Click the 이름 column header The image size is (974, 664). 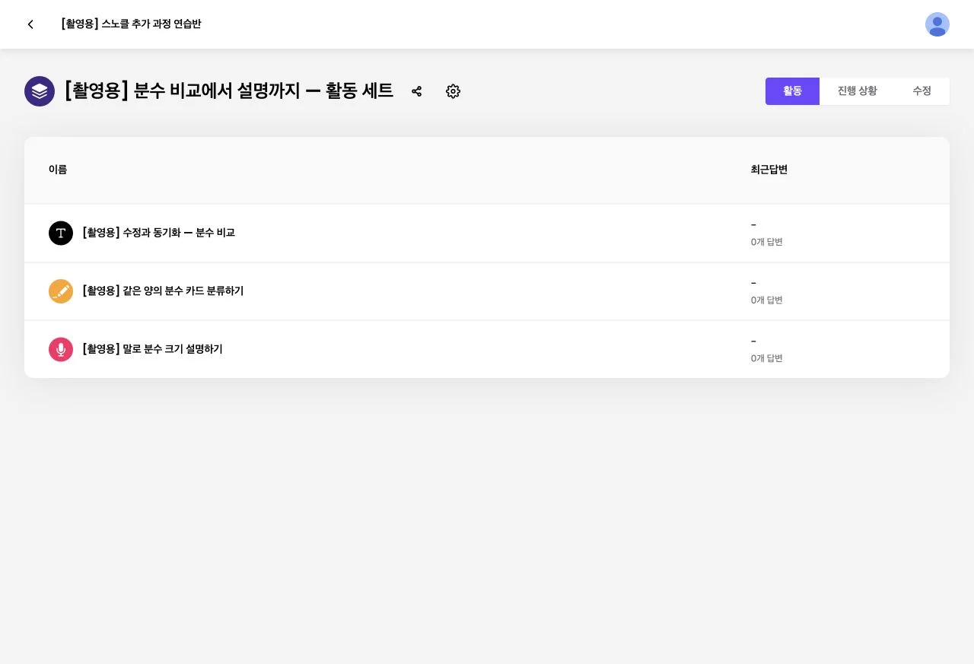58,170
